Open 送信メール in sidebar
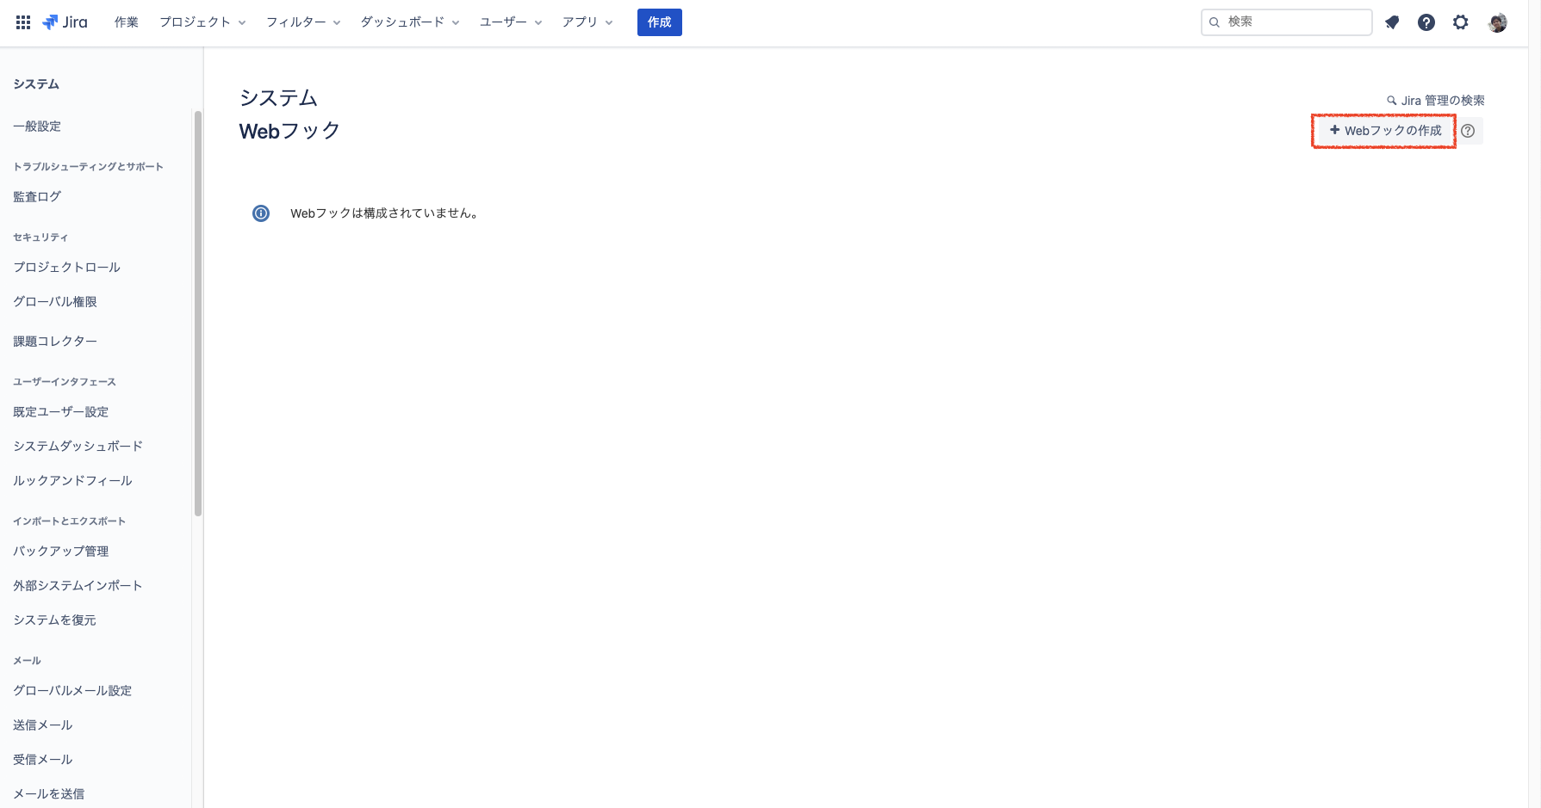 [x=43, y=725]
